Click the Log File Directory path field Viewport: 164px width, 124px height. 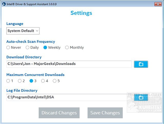click(x=69, y=97)
